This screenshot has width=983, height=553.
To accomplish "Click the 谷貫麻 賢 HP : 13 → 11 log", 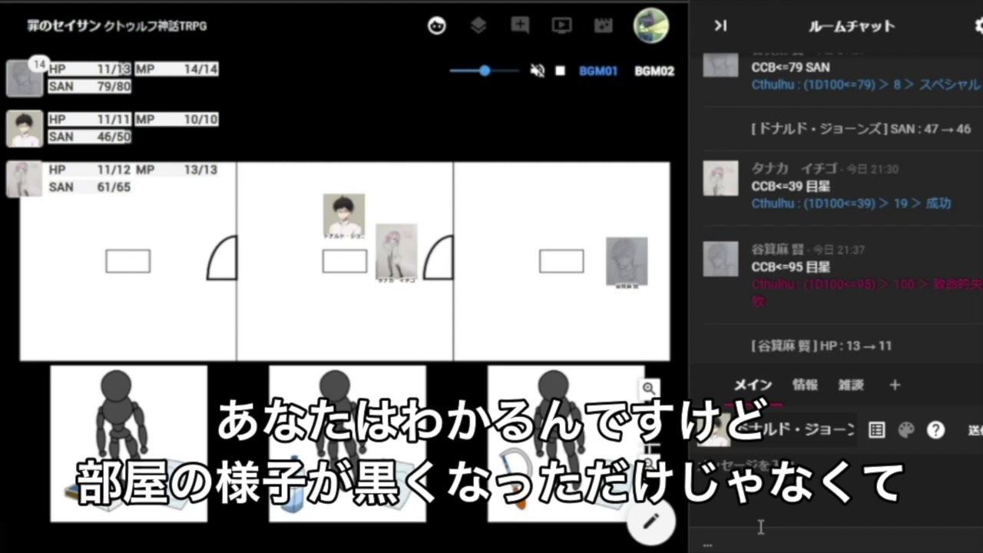I will [x=821, y=346].
